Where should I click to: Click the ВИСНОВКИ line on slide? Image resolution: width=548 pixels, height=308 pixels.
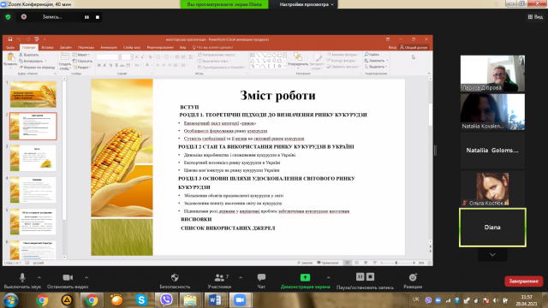pyautogui.click(x=196, y=219)
